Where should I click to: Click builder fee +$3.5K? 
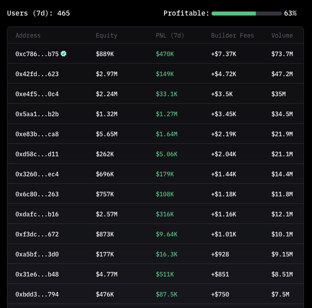pos(222,94)
